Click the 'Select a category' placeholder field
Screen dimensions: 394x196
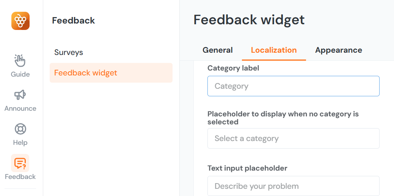point(293,138)
